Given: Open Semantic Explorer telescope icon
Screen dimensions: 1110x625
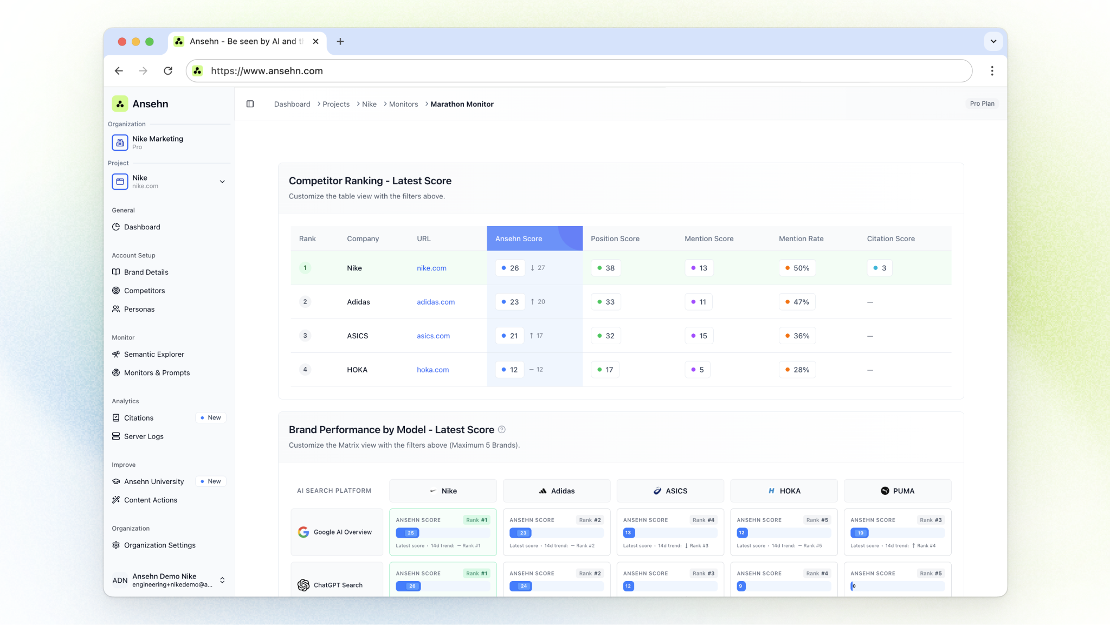Looking at the screenshot, I should (x=116, y=354).
